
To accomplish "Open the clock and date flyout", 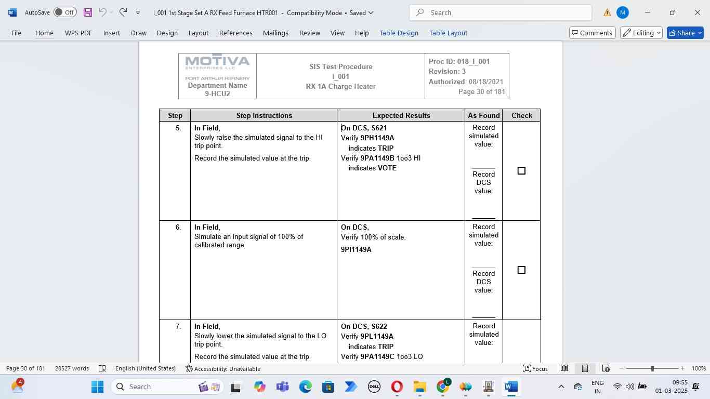I will (671, 387).
